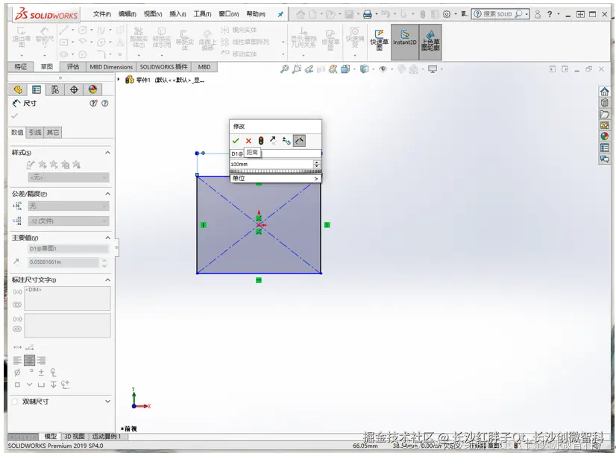Open the File Explorer folder icon in task pane
The height and width of the screenshot is (456, 616).
604,114
